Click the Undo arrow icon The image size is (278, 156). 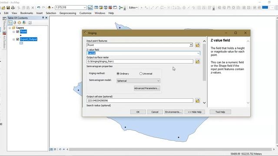(x=39, y=8)
